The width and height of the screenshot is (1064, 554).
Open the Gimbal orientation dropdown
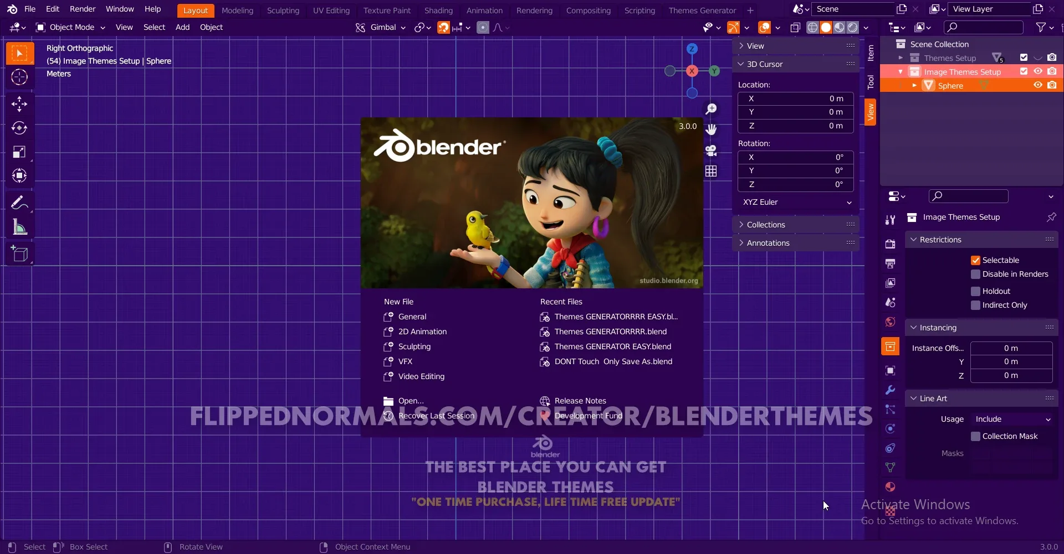point(381,27)
